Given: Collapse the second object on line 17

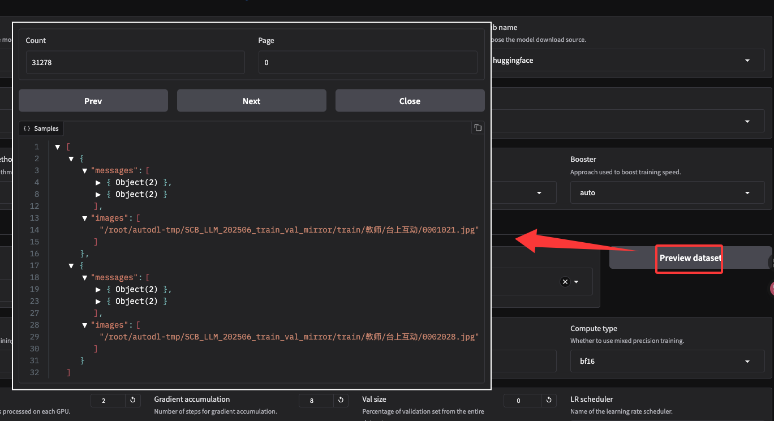Looking at the screenshot, I should coord(71,266).
